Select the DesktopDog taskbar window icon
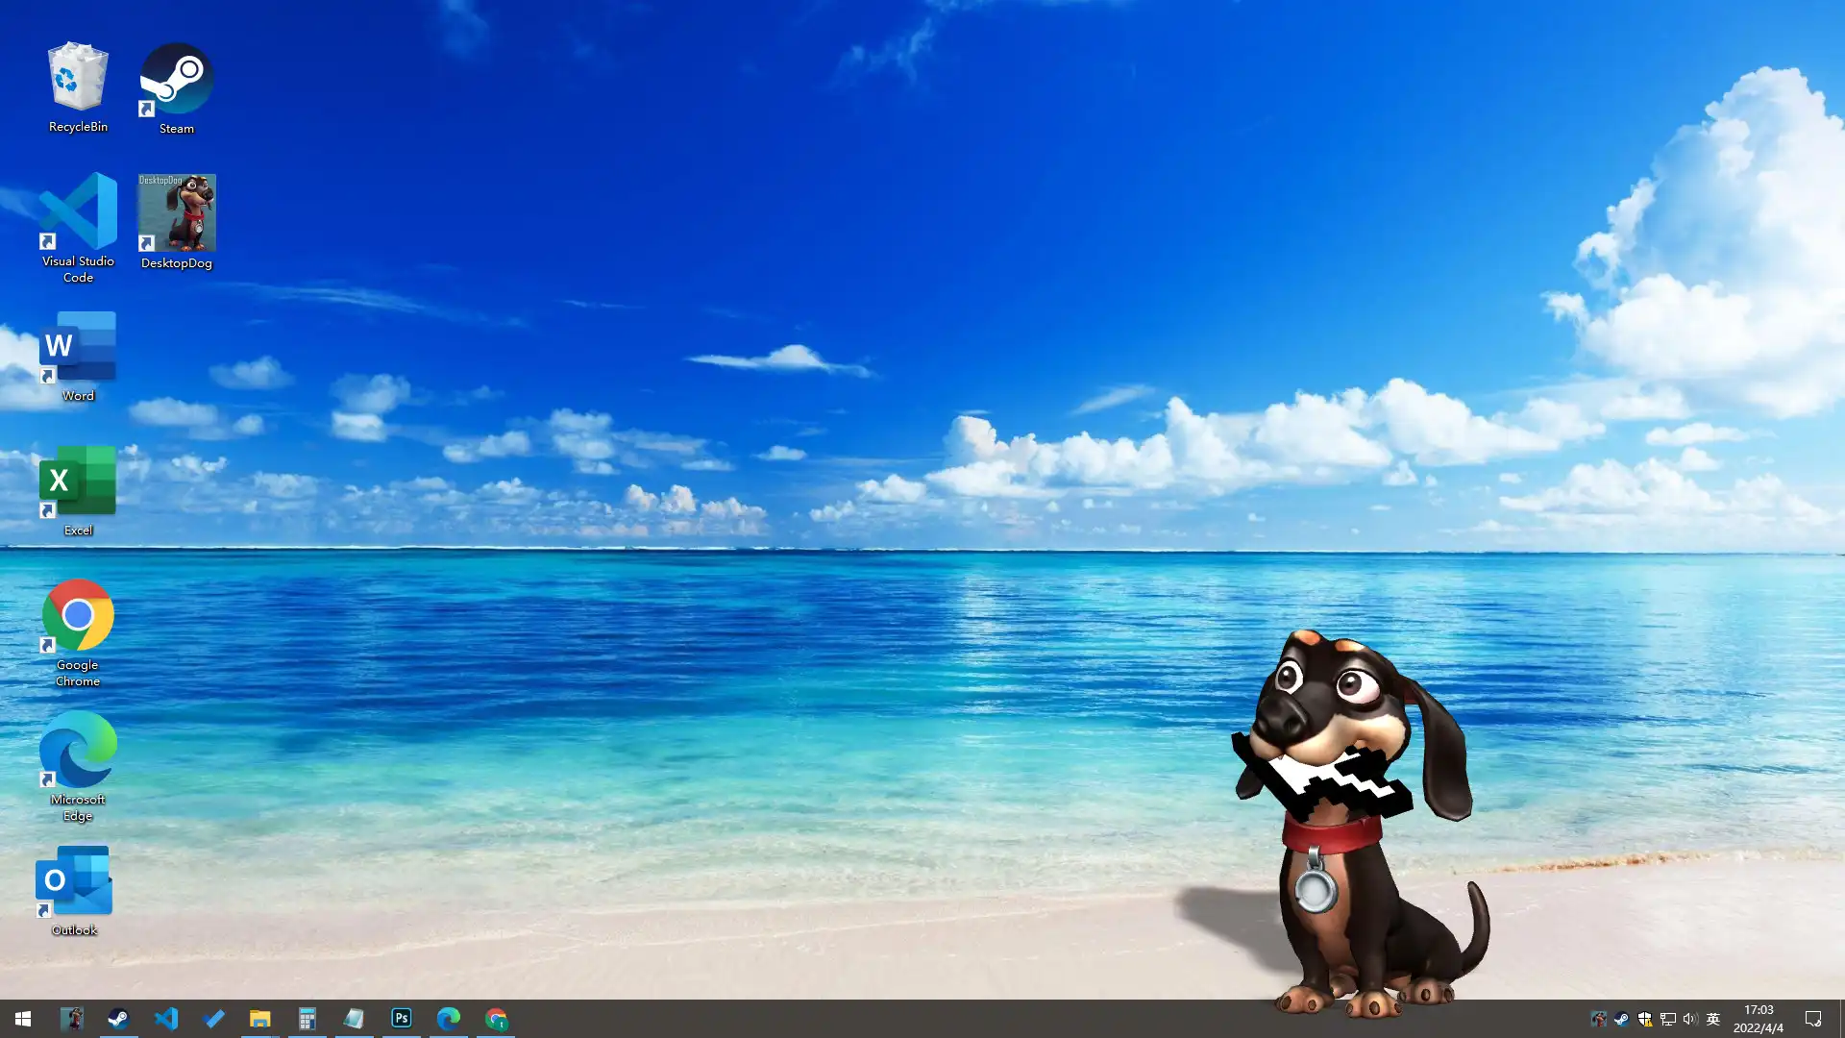Viewport: 1845px width, 1038px height. click(72, 1018)
